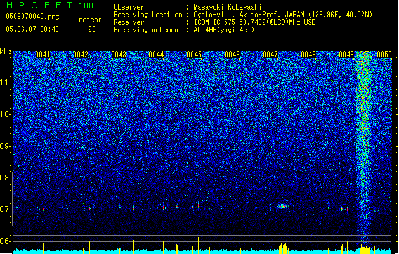Click the 0047 time marker
The image size is (399, 254).
point(270,55)
